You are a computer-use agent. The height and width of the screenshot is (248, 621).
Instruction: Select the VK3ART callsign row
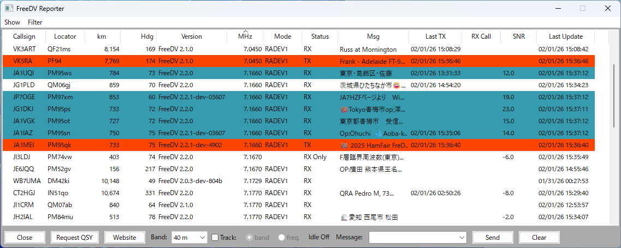pyautogui.click(x=299, y=50)
